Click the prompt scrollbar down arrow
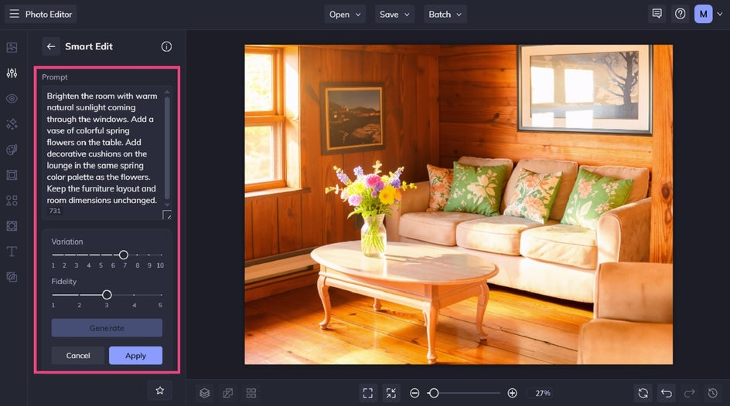Viewport: 730px width, 406px height. click(167, 205)
